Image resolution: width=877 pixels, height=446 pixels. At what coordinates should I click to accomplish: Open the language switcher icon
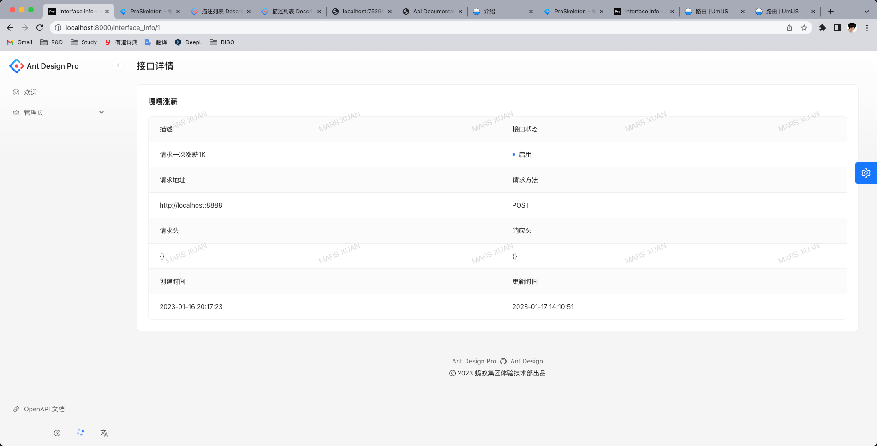point(104,433)
